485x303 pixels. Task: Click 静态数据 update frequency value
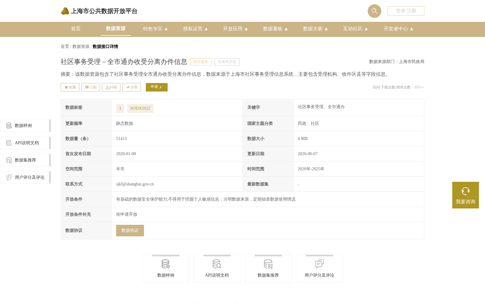[125, 124]
